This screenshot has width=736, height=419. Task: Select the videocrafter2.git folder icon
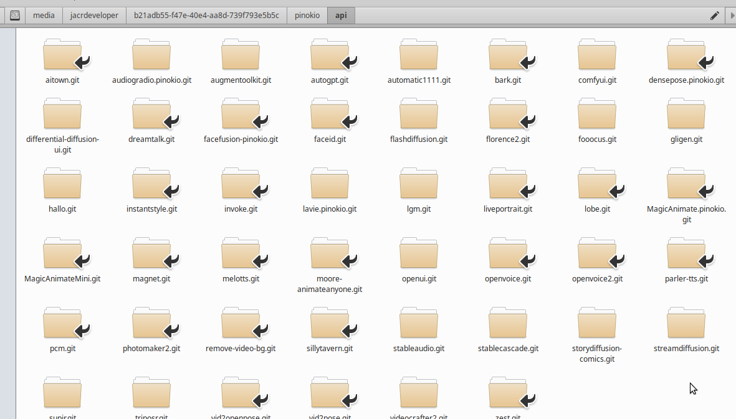click(419, 393)
